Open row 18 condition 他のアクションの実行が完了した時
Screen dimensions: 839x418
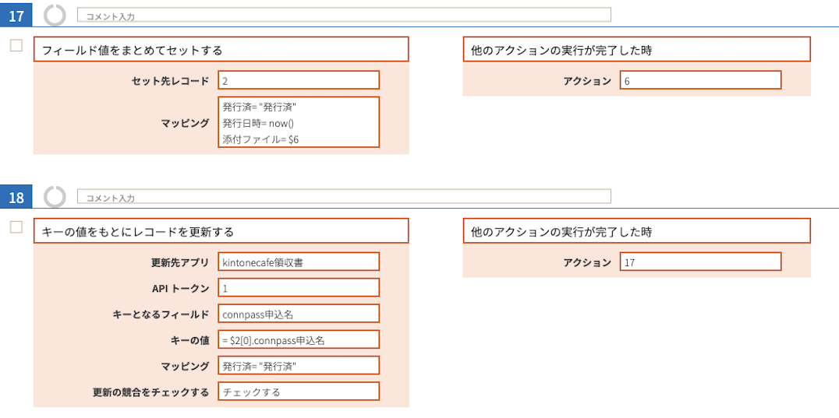click(x=637, y=230)
